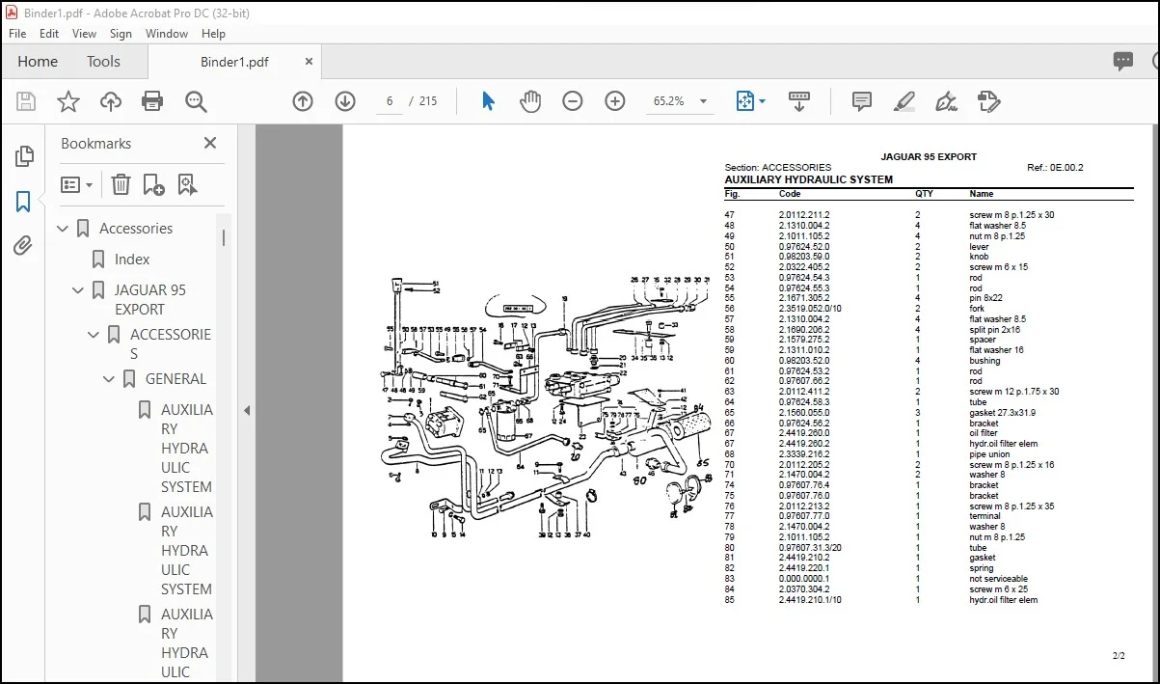This screenshot has height=684, width=1160.
Task: Open the File menu
Action: 18,33
